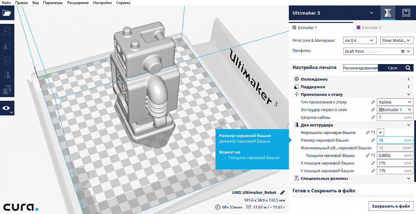Image resolution: width=416 pixels, height=214 pixels.
Task: Click the Сохранить в файл button
Action: (391, 206)
